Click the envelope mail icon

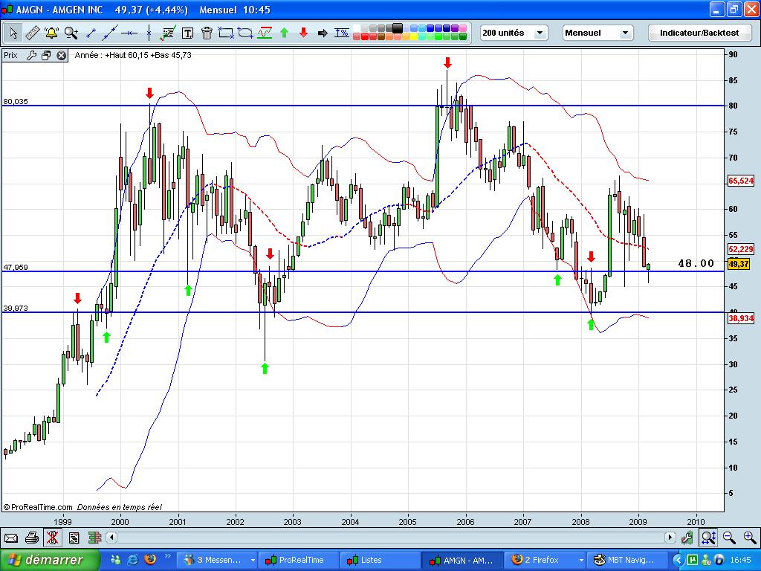pyautogui.click(x=10, y=538)
